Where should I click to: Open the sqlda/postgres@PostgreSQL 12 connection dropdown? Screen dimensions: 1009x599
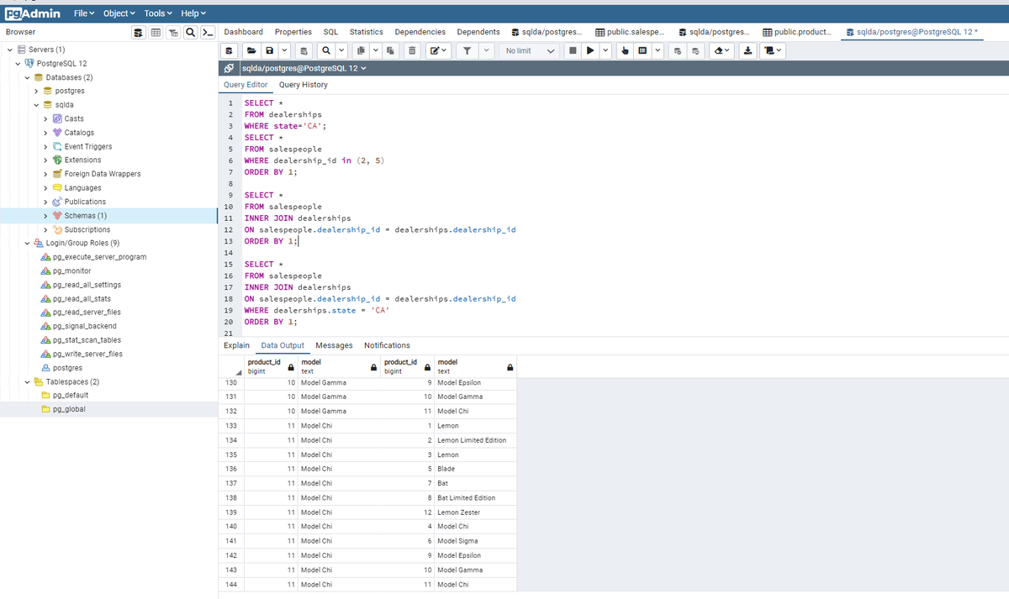click(304, 68)
